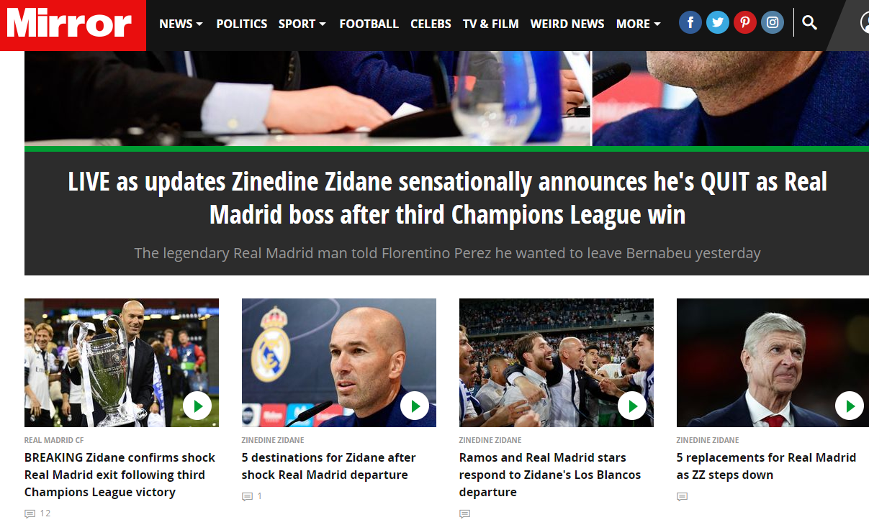Click comment icon under Ramos article

pos(464,513)
